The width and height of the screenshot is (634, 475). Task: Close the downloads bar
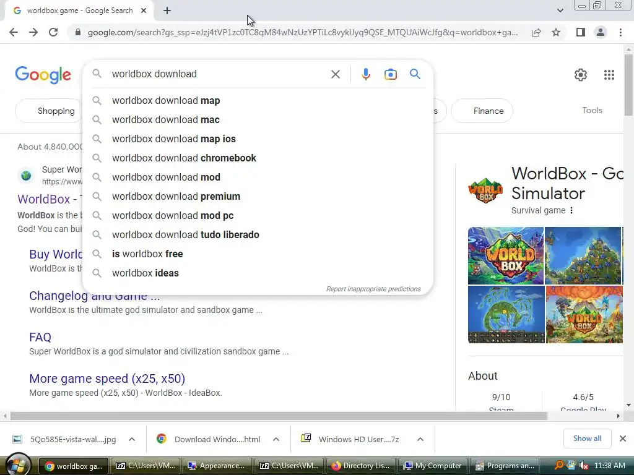[623, 439]
